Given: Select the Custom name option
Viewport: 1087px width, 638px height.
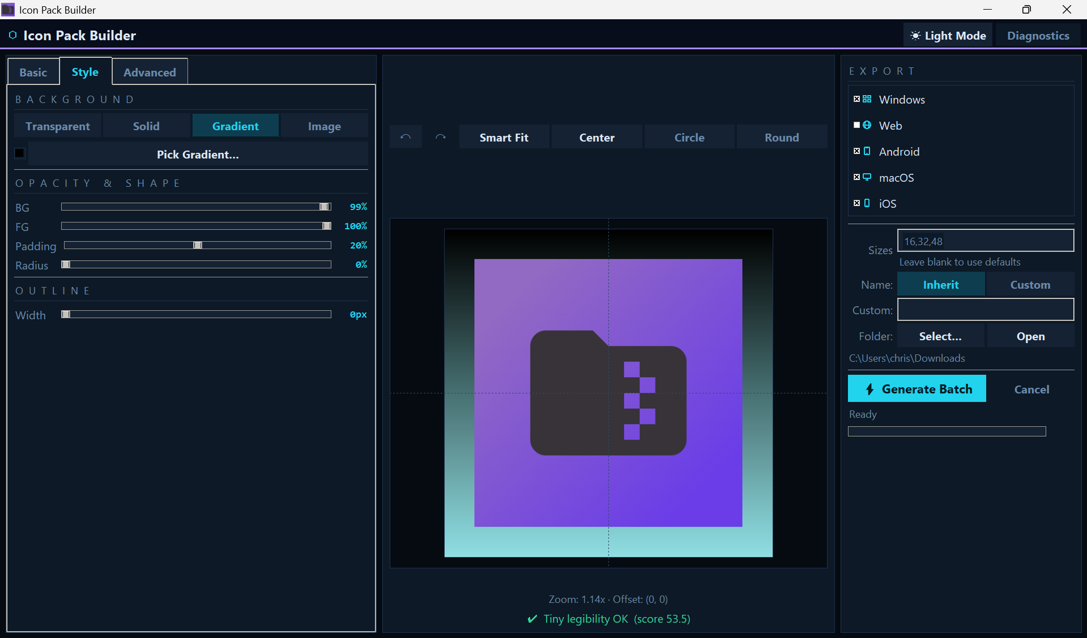Looking at the screenshot, I should click(1030, 285).
